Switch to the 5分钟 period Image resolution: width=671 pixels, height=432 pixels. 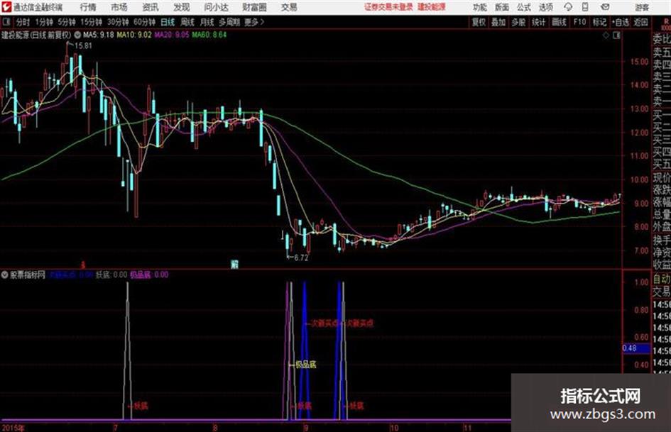click(x=66, y=22)
